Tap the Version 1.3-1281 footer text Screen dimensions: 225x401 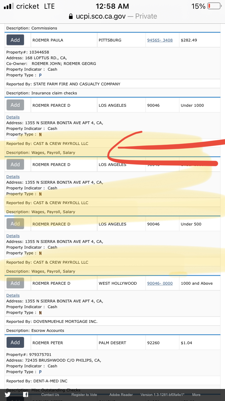162,395
